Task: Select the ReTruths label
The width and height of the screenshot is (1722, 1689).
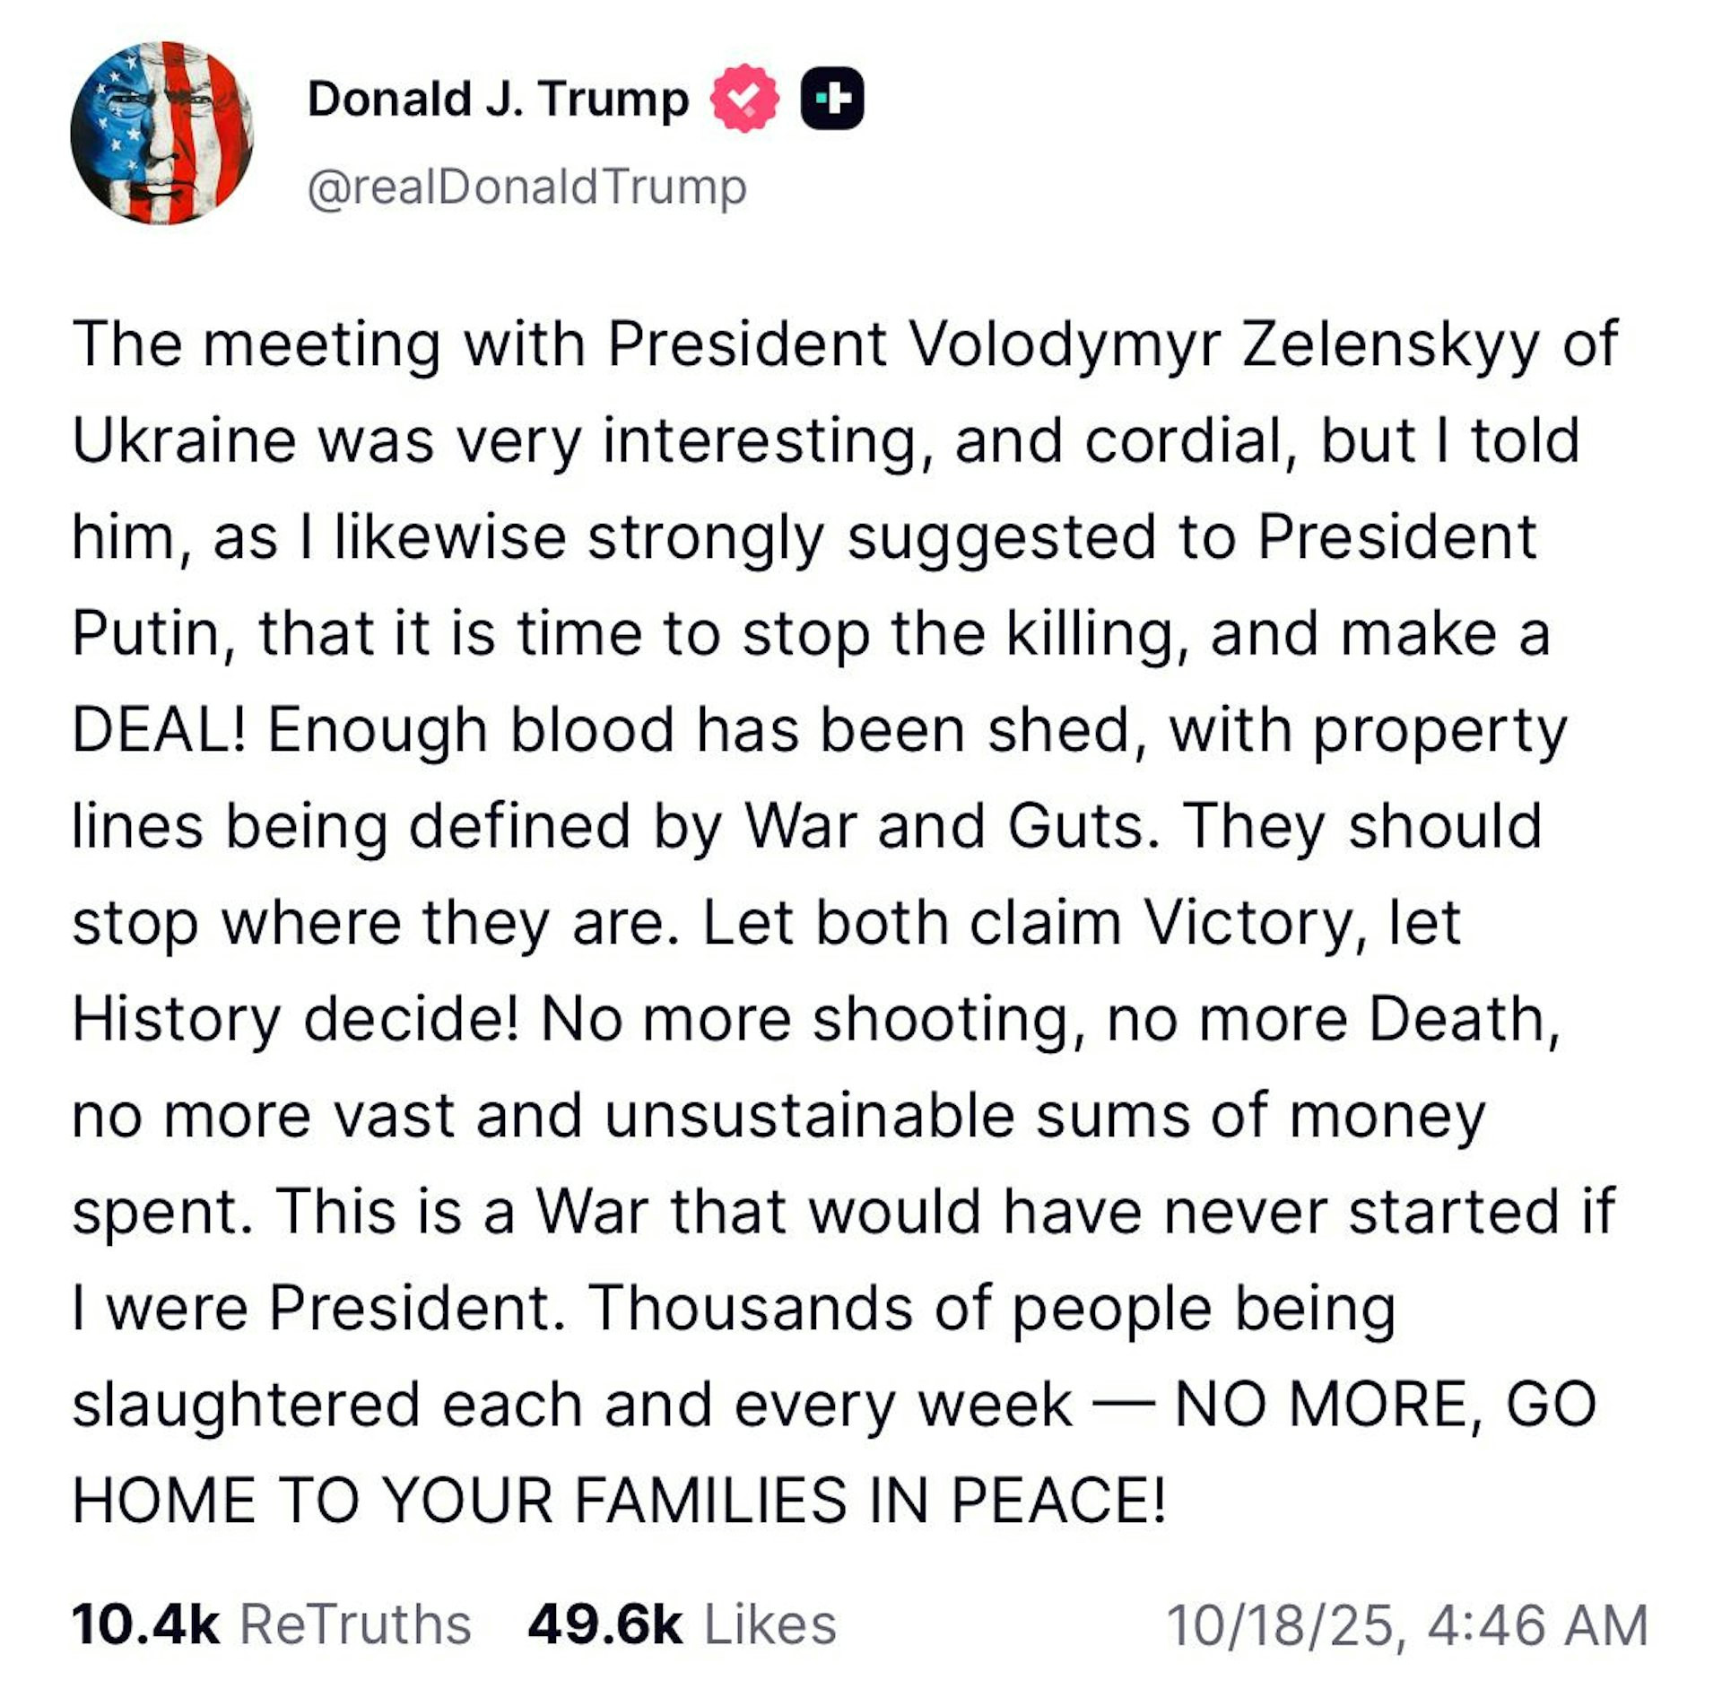Action: coord(355,1624)
